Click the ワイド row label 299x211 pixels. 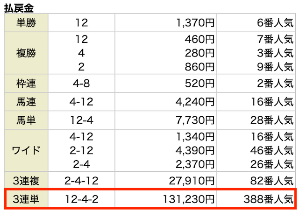click(x=26, y=150)
